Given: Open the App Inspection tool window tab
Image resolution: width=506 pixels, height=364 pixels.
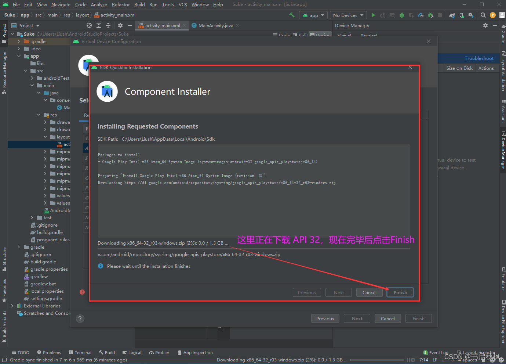Looking at the screenshot, I should (195, 353).
